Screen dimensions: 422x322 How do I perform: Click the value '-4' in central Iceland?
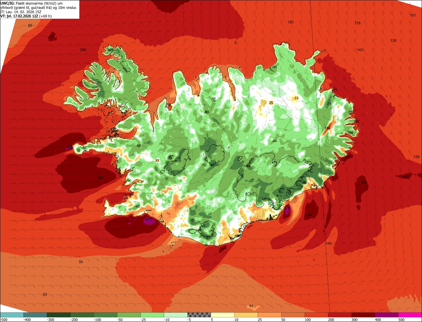tap(228, 148)
